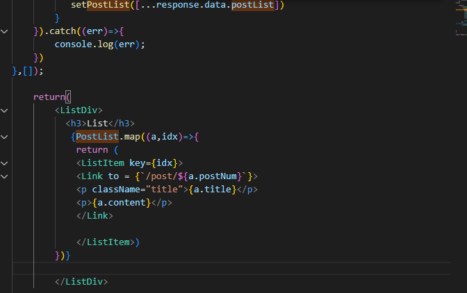Collapse the ListDiv element fold arrow
Image resolution: width=467 pixels, height=293 pixels.
click(4, 110)
